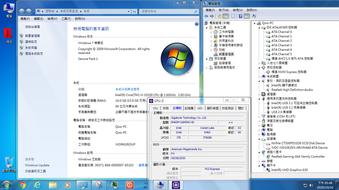Select the Computer desktop icon

click(x=9, y=10)
